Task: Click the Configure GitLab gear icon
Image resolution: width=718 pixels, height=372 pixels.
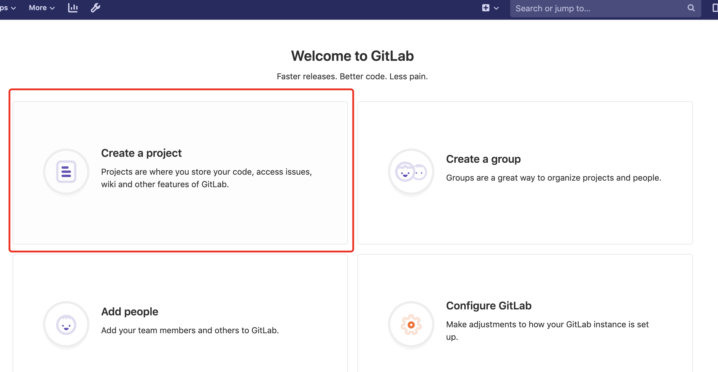Action: coord(411,324)
